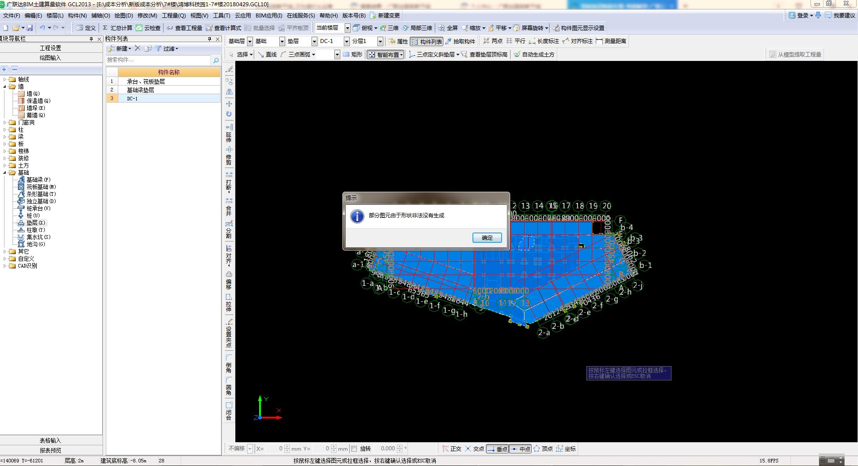
Task: Toggle 正交 orthogonal mode
Action: tap(452, 449)
